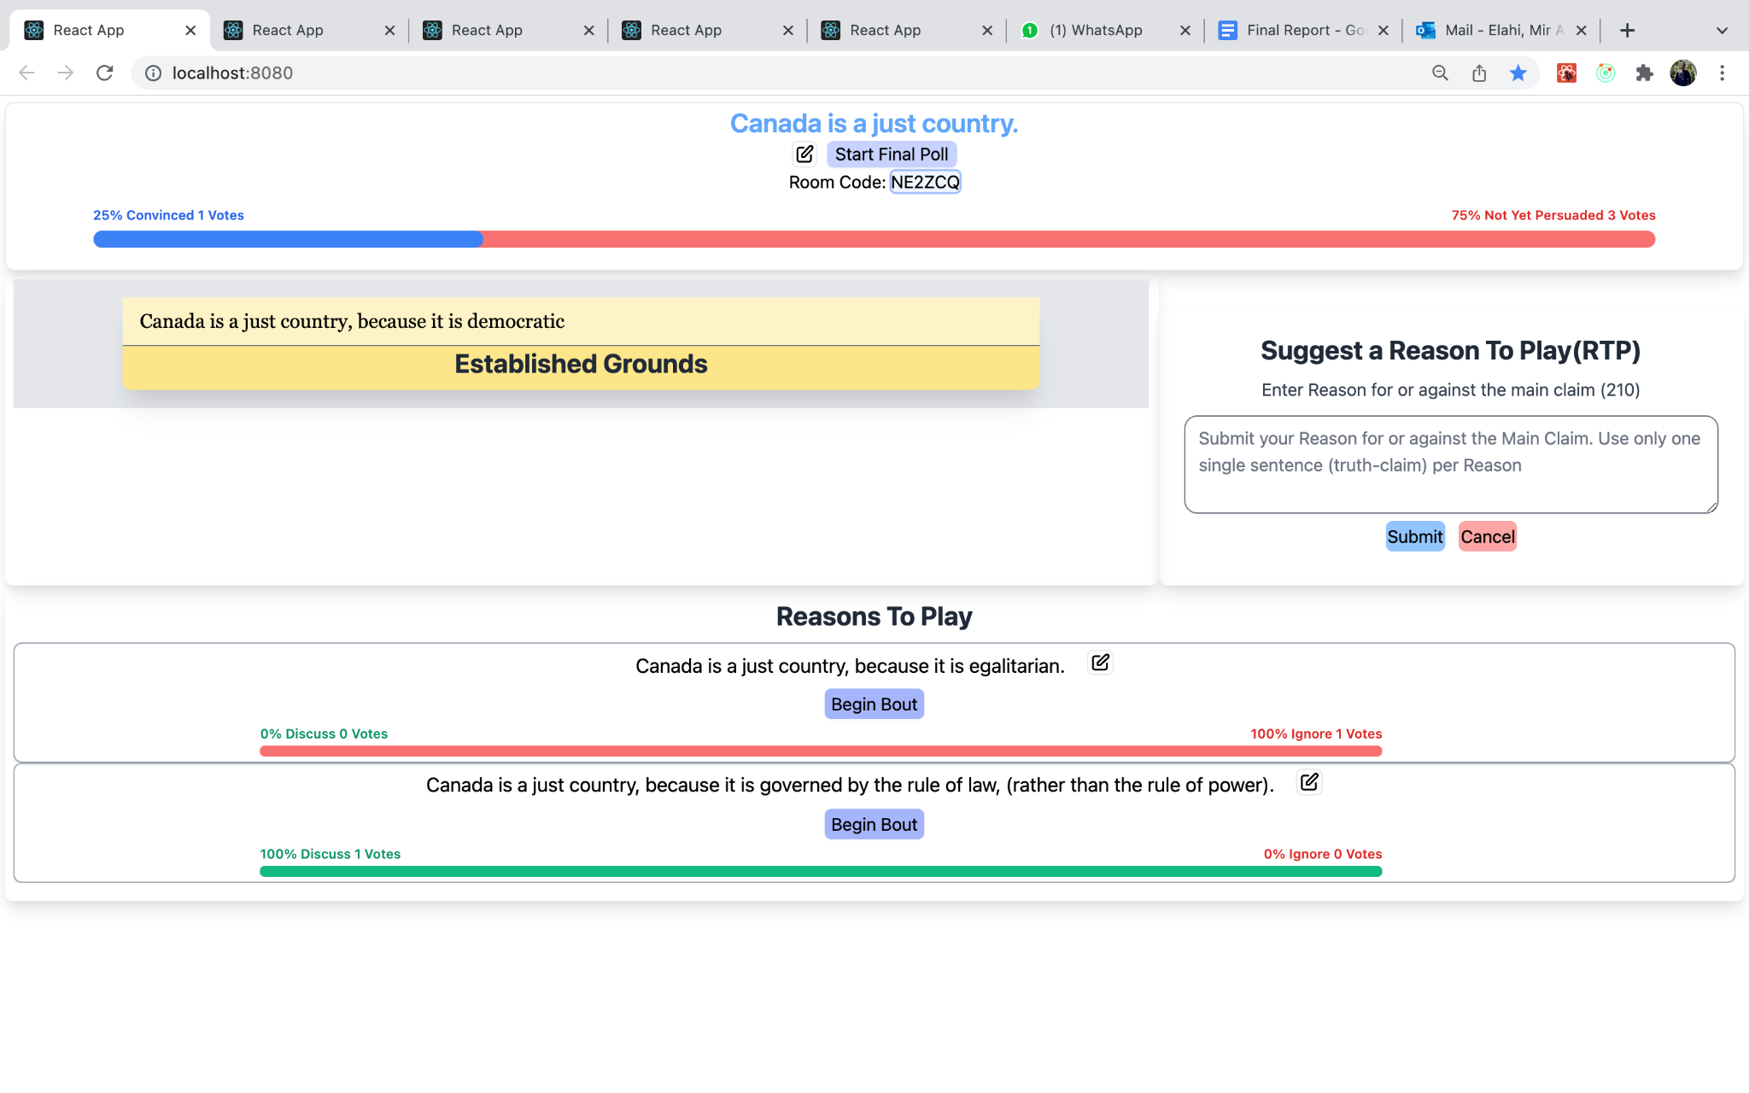Click Begin Bout for the egalitarian reason
This screenshot has height=1093, width=1749.
click(x=874, y=704)
